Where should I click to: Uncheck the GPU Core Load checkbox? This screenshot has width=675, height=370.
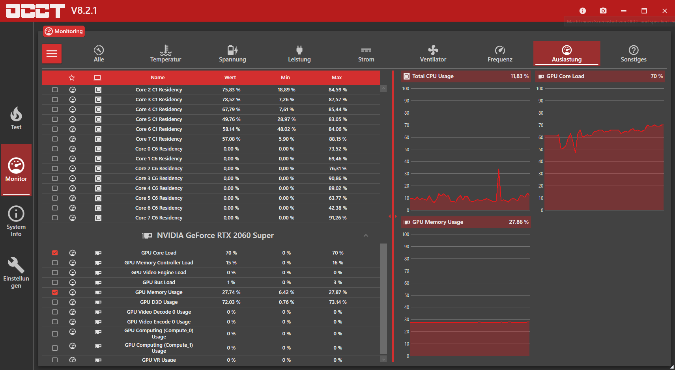(55, 253)
